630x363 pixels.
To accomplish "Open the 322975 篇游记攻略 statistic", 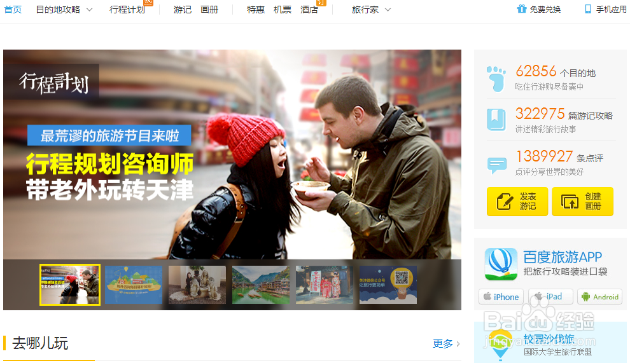I will (564, 114).
